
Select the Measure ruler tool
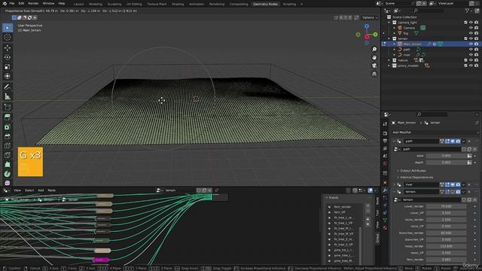[x=8, y=96]
